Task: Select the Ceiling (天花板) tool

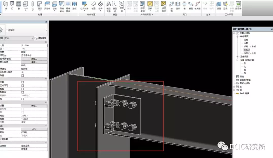Action: click(x=47, y=5)
